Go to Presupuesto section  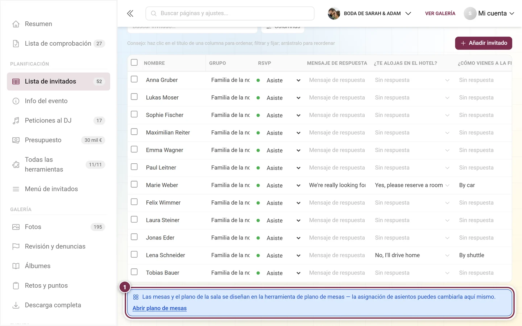coord(58,140)
